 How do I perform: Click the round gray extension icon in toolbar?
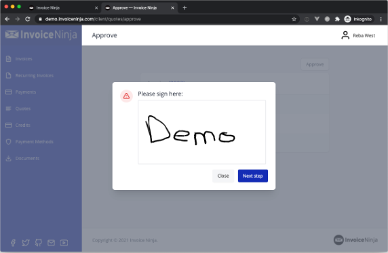327,19
